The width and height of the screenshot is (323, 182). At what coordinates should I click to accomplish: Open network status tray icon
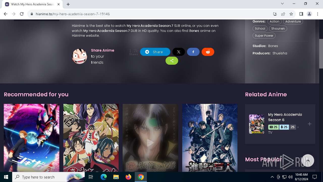click(284, 177)
